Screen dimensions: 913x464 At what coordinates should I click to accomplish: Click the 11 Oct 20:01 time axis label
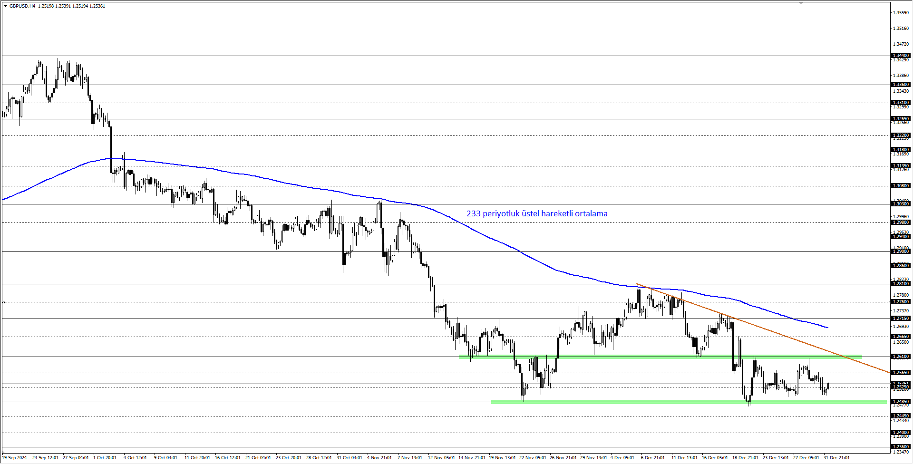point(197,458)
